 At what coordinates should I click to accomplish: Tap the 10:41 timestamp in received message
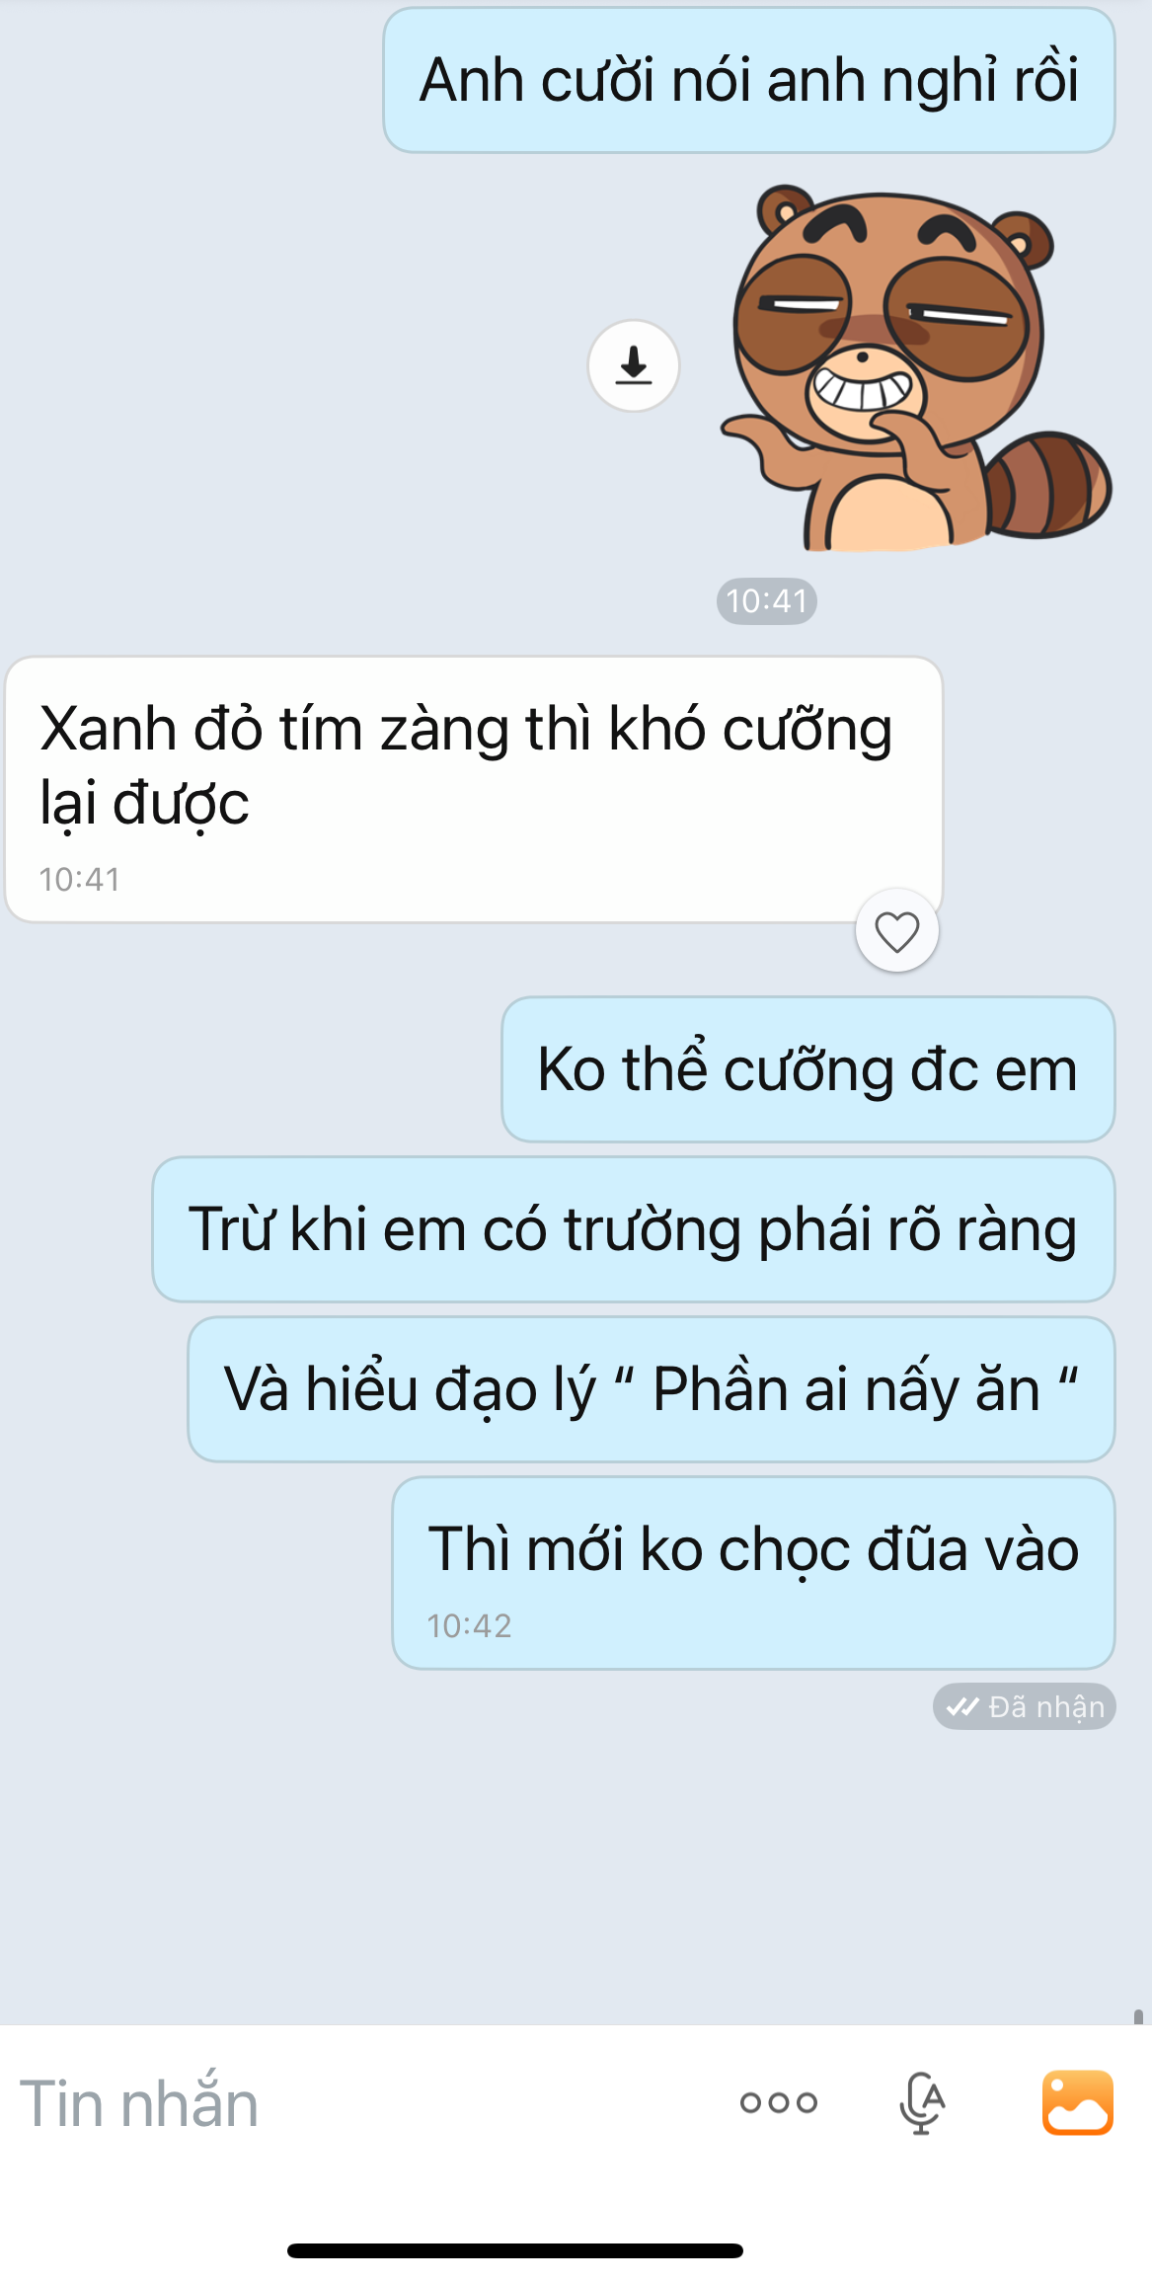(80, 880)
